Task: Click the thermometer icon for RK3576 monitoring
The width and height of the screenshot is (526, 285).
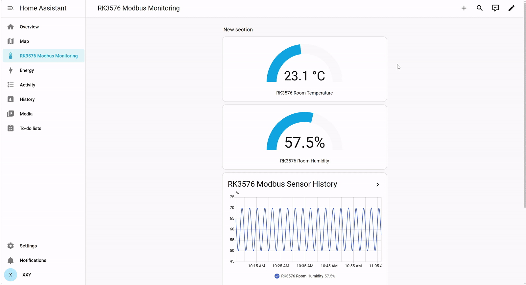Action: tap(11, 56)
